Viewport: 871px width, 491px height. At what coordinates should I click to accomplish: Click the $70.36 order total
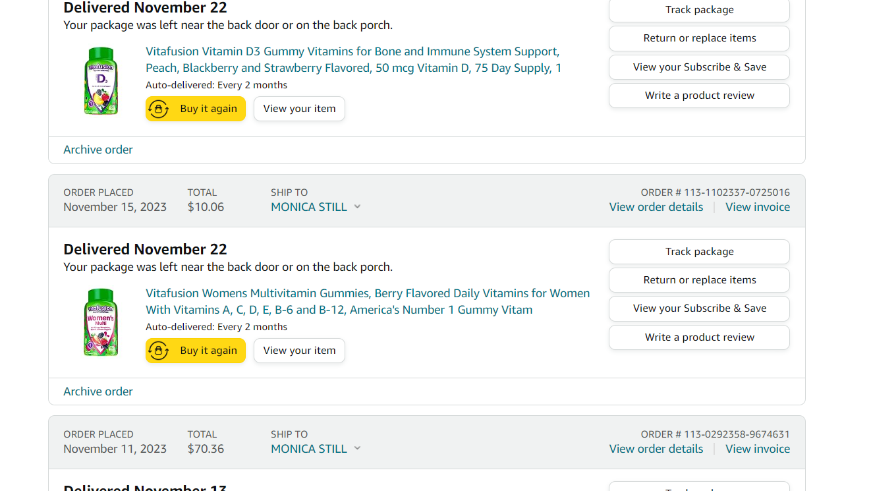[x=206, y=449]
